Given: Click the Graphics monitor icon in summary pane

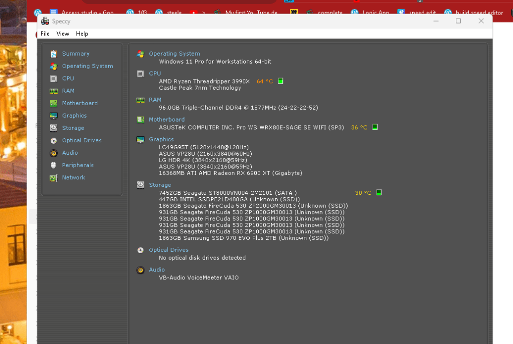Looking at the screenshot, I should (140, 140).
